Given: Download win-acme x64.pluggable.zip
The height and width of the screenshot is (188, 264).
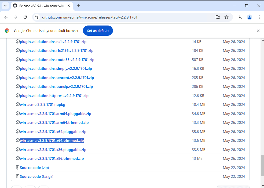Looking at the screenshot, I should click(x=53, y=132).
